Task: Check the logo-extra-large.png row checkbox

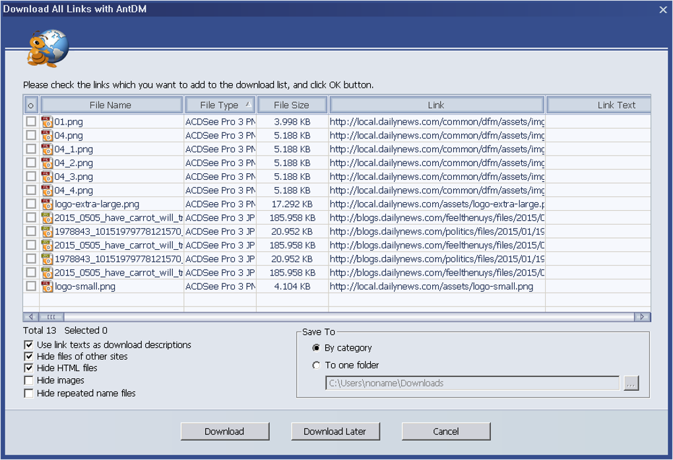Action: [31, 204]
